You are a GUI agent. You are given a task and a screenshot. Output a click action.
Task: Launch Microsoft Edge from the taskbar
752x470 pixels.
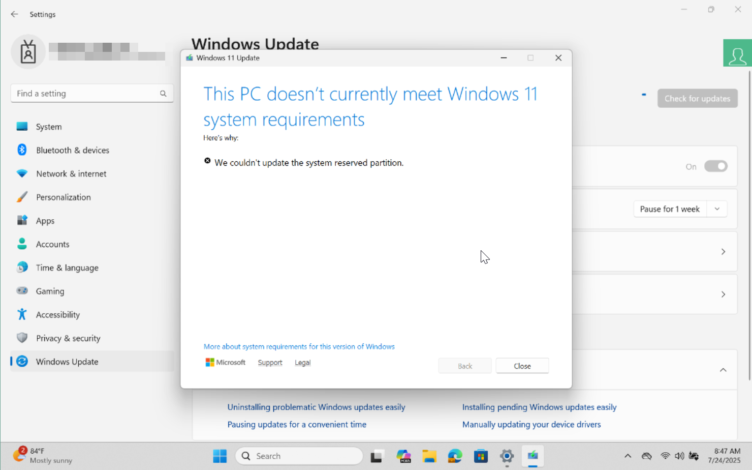[x=455, y=456]
